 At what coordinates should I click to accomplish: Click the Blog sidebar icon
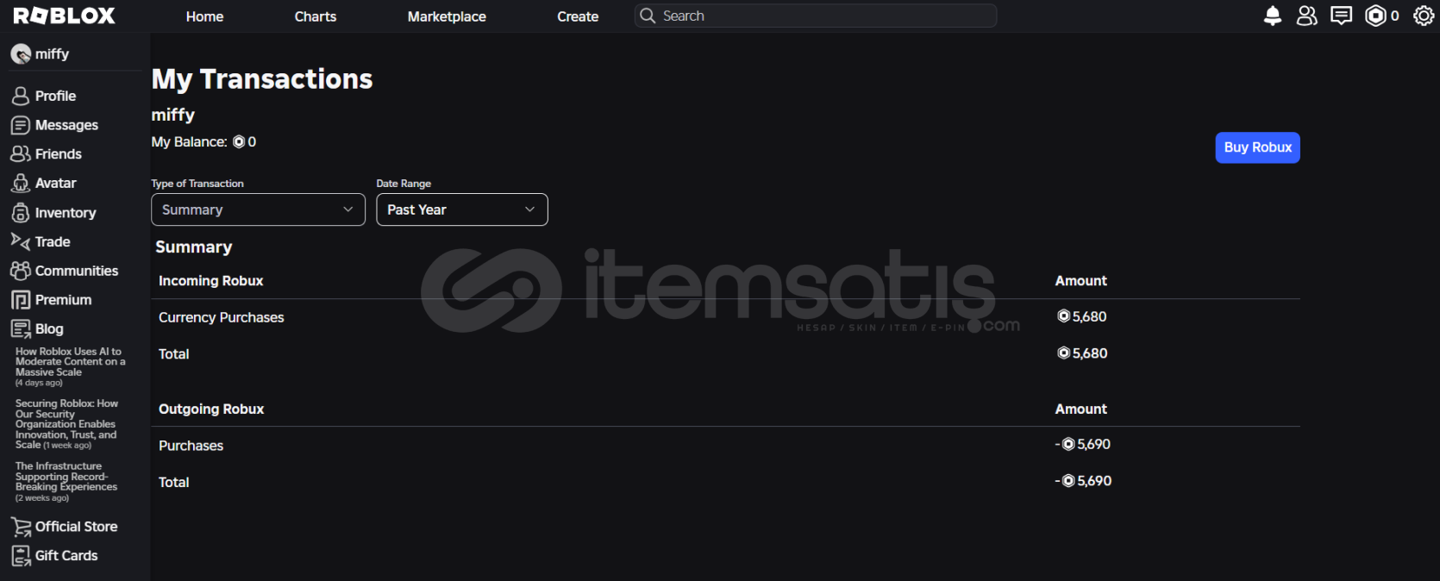pos(21,329)
